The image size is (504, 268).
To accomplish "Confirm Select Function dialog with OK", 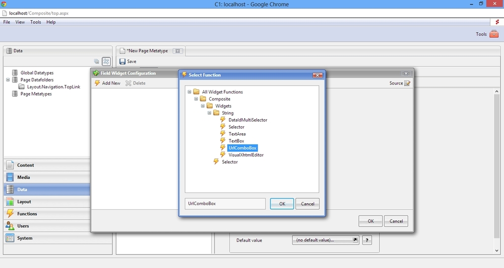I will [282, 204].
